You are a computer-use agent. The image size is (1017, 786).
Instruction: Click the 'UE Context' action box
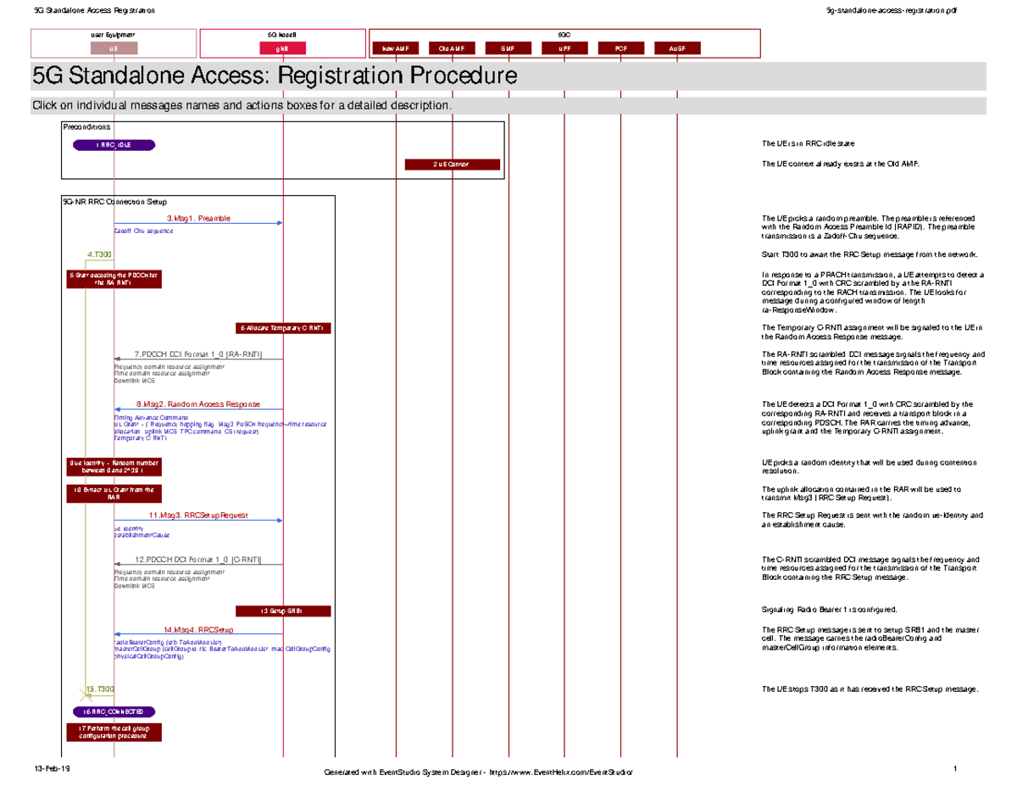pyautogui.click(x=453, y=164)
